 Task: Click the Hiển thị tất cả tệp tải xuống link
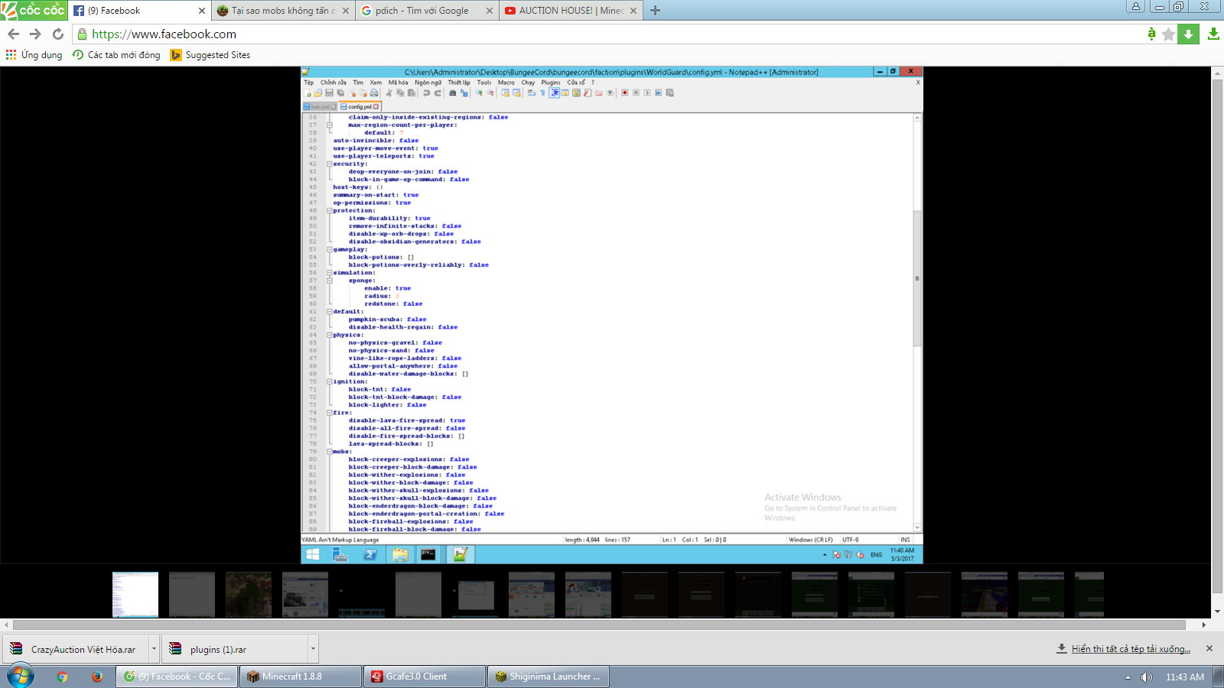click(1131, 649)
